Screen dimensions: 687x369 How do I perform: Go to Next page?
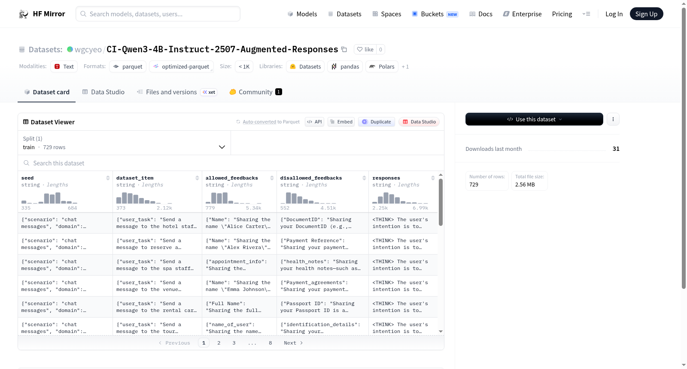[293, 343]
